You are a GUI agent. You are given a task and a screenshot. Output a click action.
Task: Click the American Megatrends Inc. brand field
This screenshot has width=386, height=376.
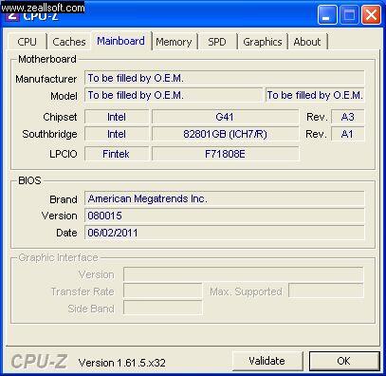tap(225, 198)
